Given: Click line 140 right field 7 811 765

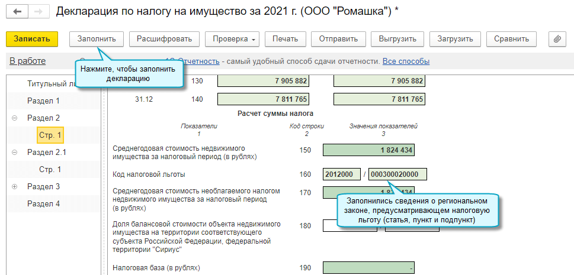Looking at the screenshot, I should [379, 99].
